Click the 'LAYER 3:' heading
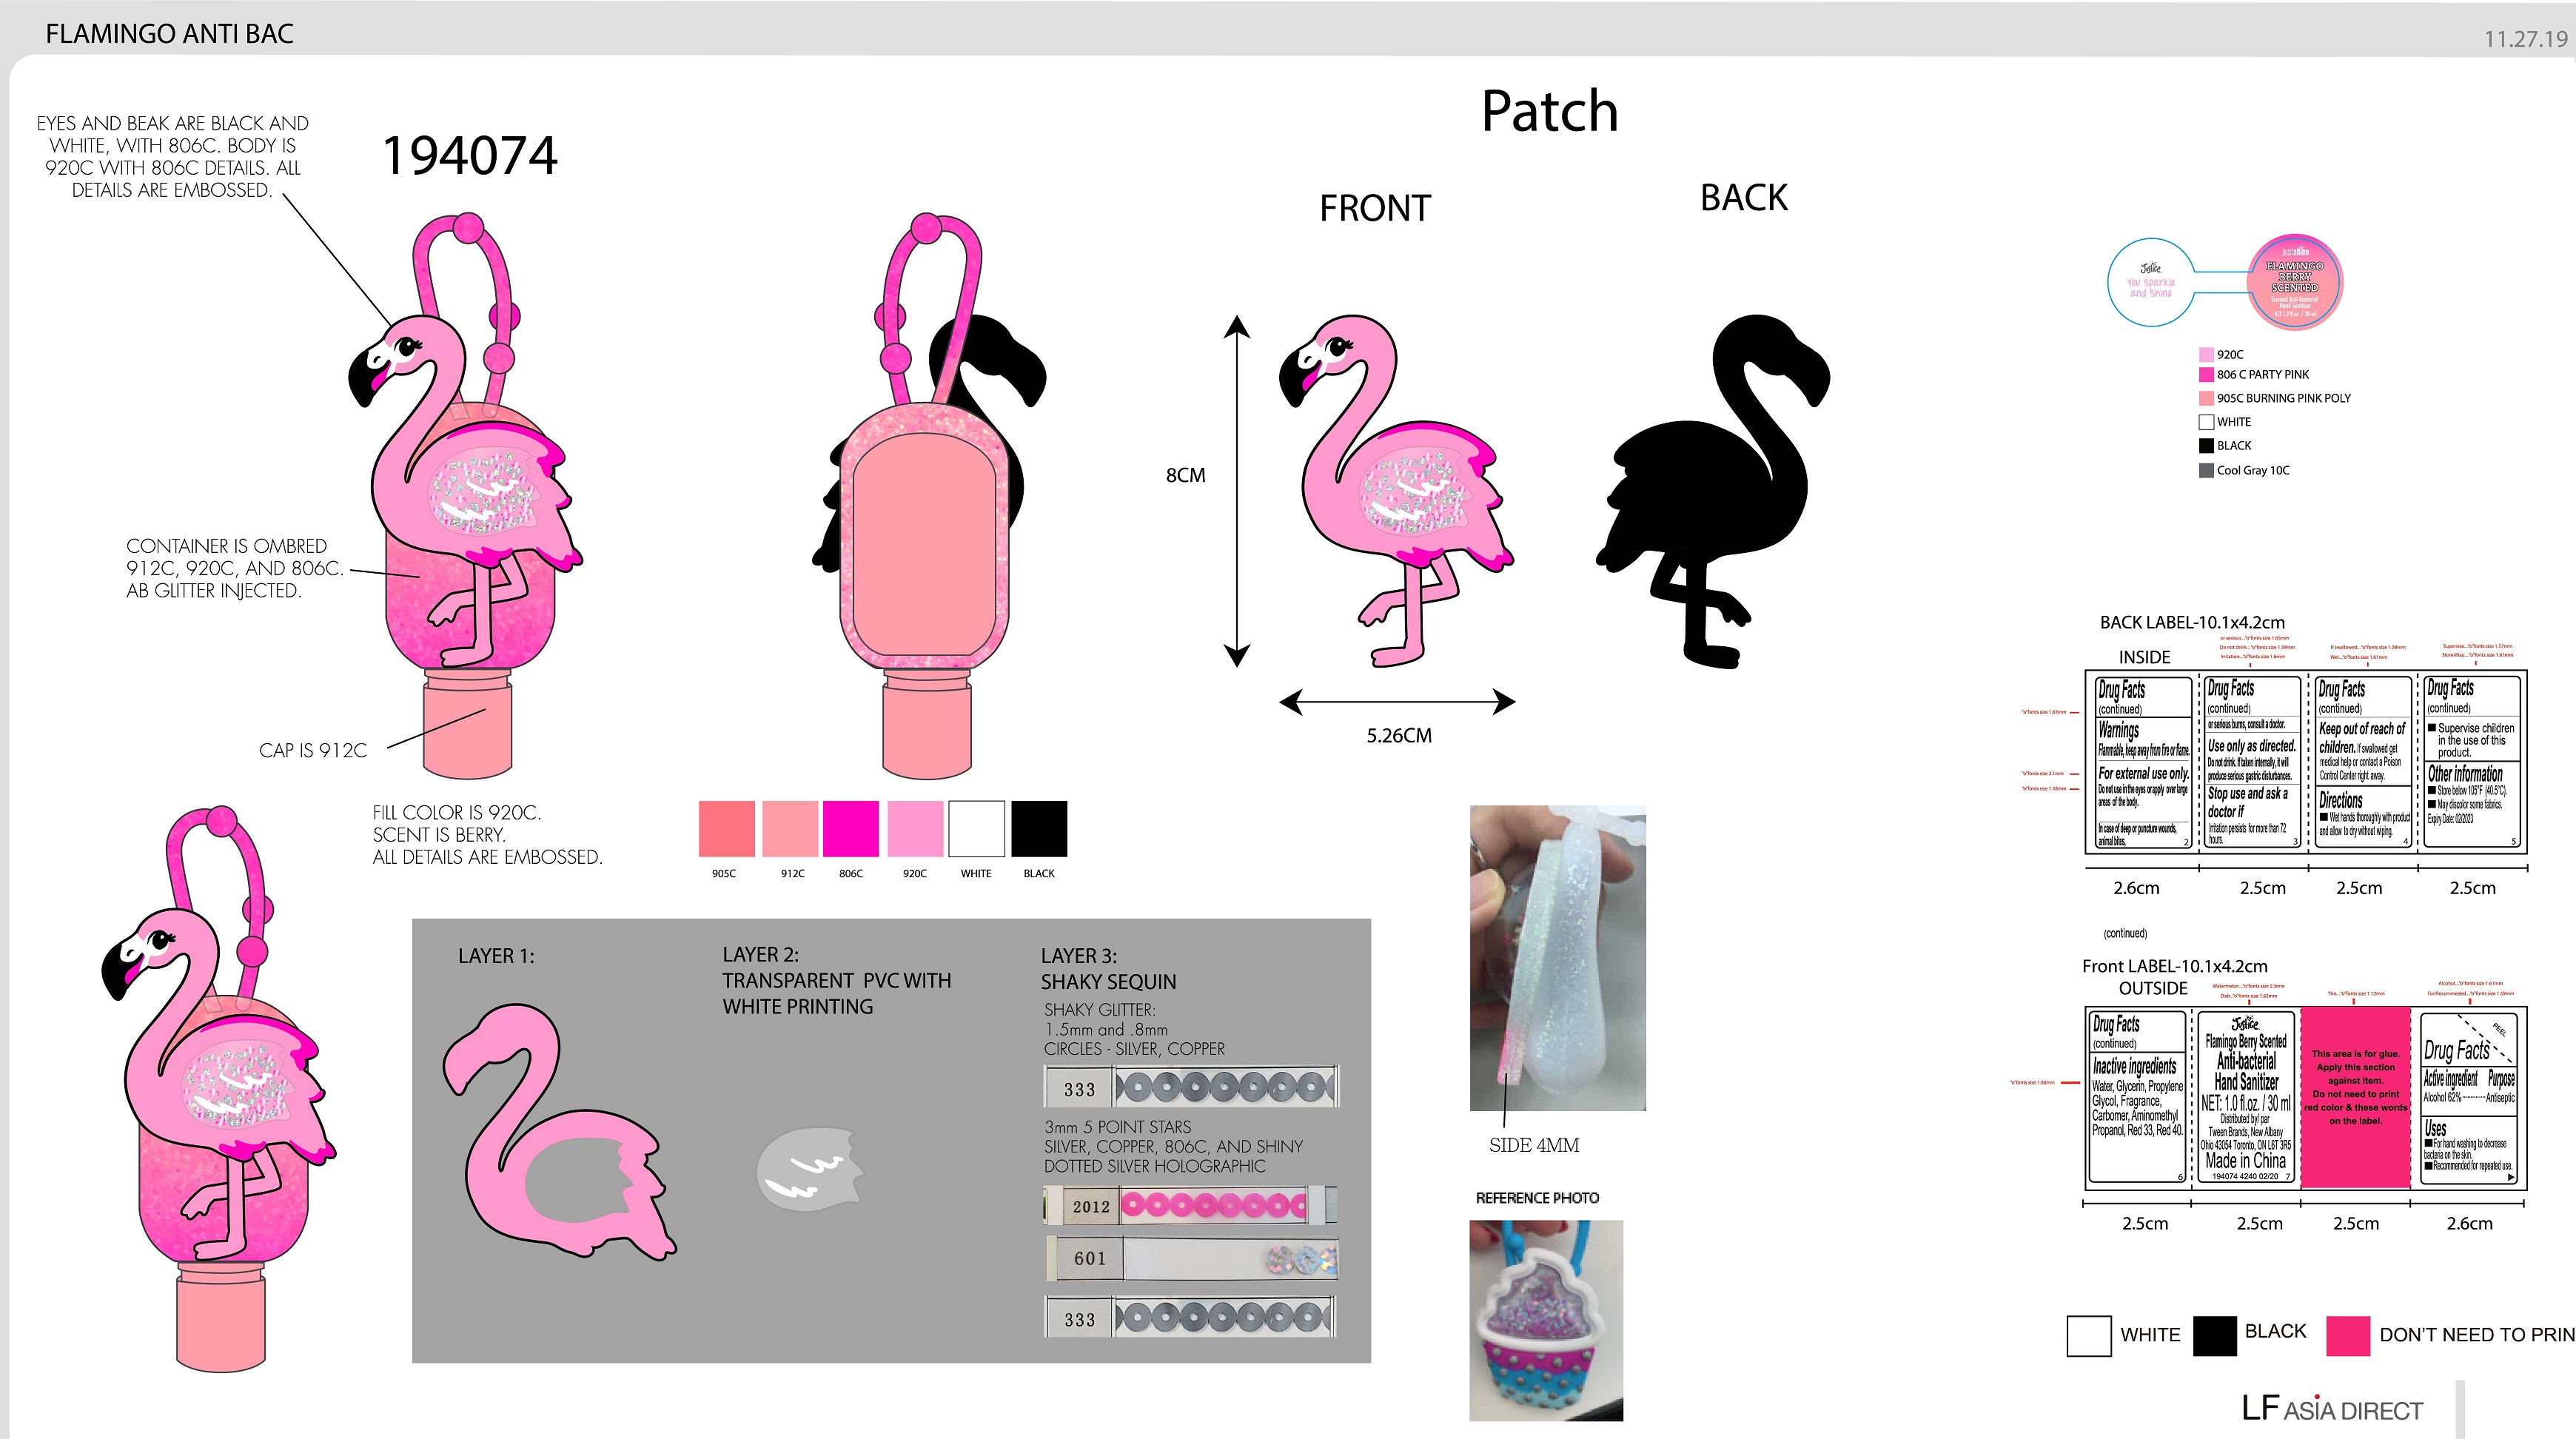Screen dimensions: 2576x1439 coord(1079,956)
